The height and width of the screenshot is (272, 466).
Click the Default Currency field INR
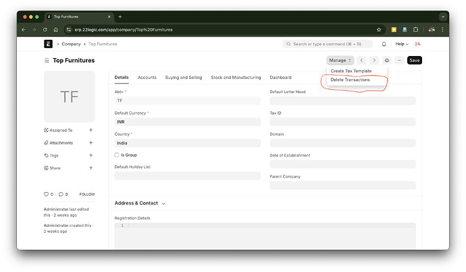(188, 121)
